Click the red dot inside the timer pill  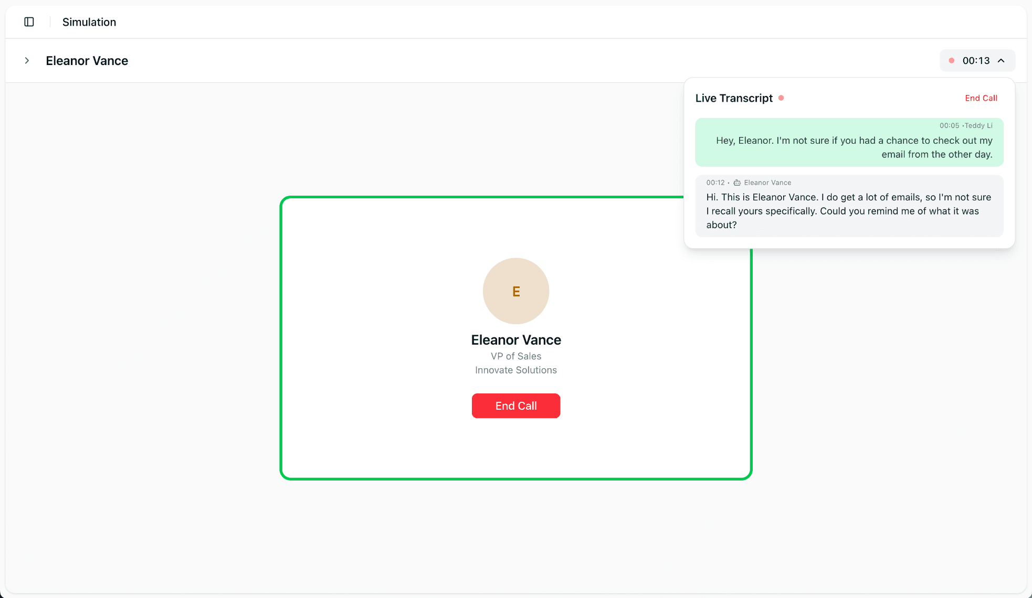(x=952, y=60)
